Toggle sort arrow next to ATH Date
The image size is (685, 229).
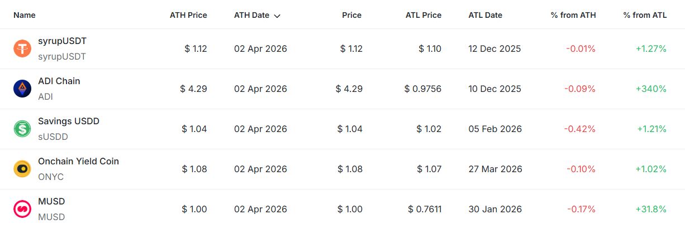click(x=277, y=16)
